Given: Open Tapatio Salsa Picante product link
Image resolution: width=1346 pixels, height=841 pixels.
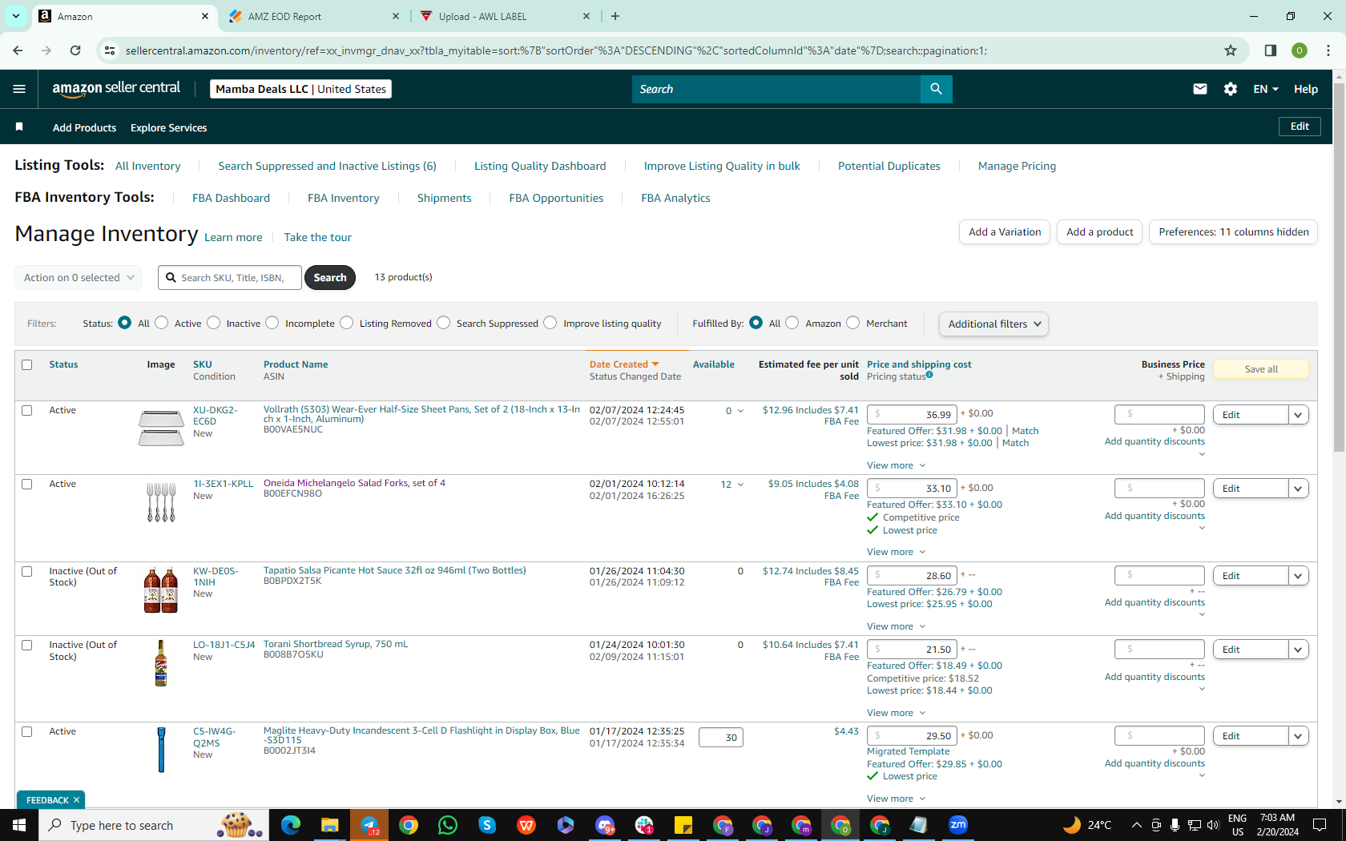Looking at the screenshot, I should click(x=394, y=570).
